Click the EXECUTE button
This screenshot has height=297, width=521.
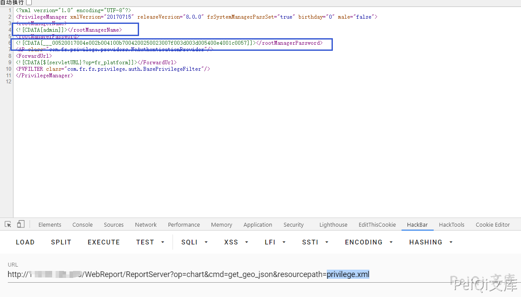103,242
